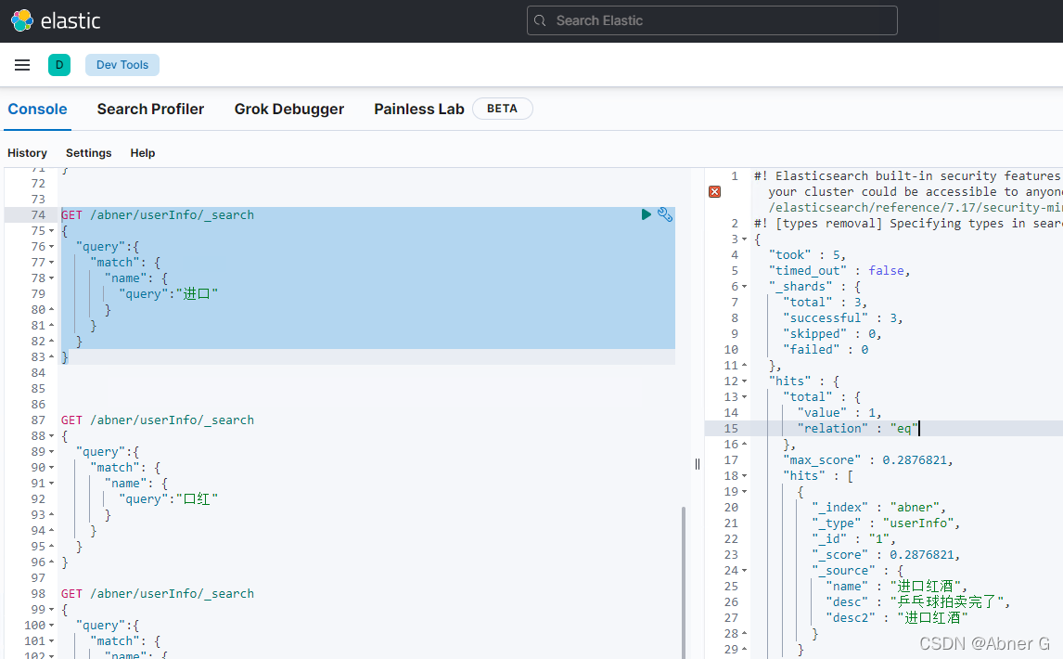Click the query value "进口" on line 79
Viewport: 1063px width, 659px height.
pyautogui.click(x=198, y=294)
